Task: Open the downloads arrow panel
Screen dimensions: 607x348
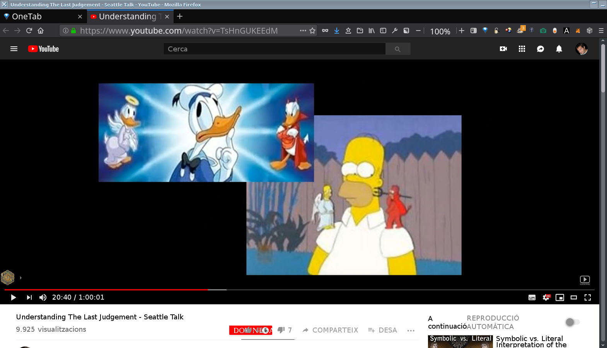Action: (337, 31)
